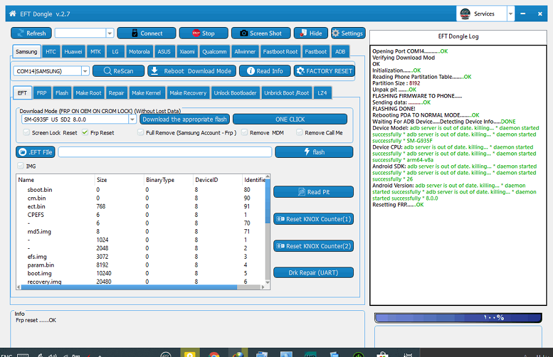Screen dimensions: 553x357
Task: Click the progress bar below the log
Action: 458,318
